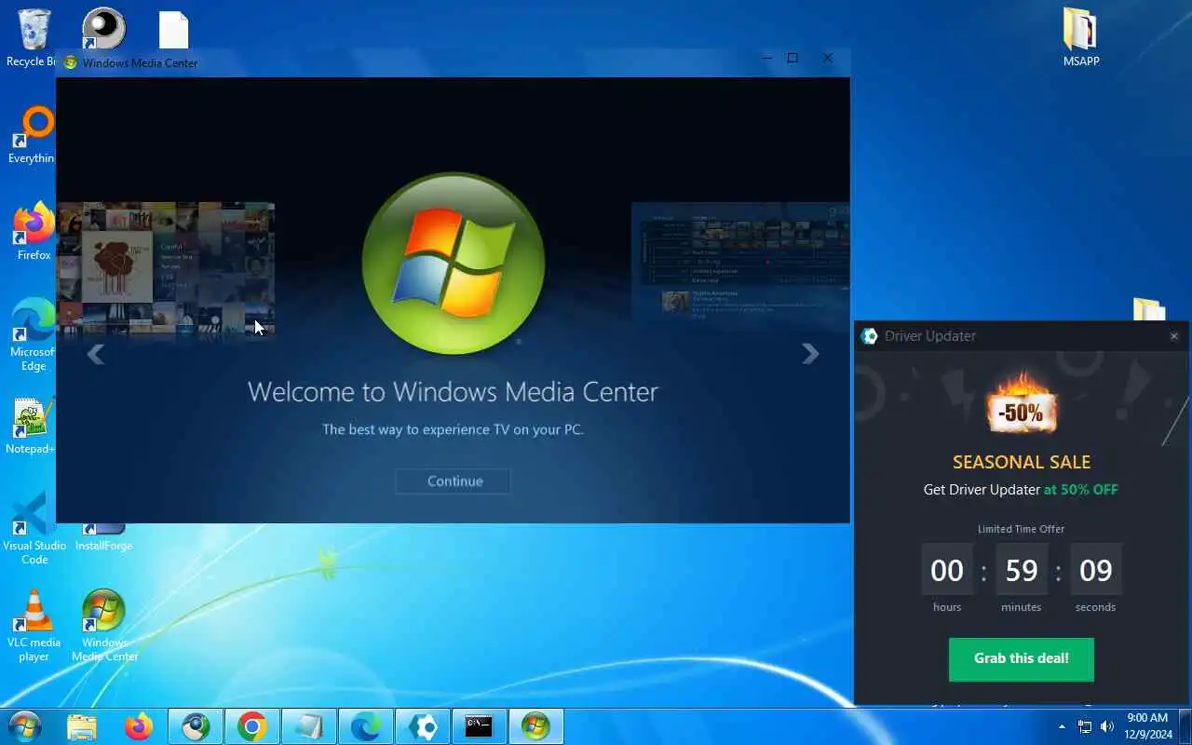The image size is (1192, 745).
Task: Minimize the Windows Media Center window
Action: pos(767,58)
